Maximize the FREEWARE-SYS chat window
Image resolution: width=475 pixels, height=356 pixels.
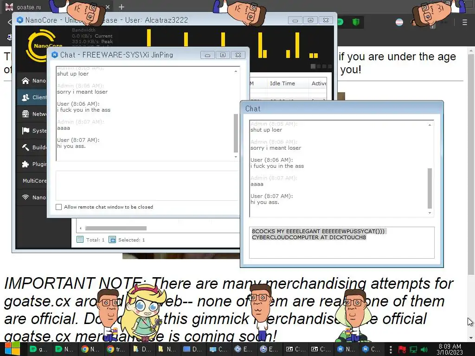[223, 55]
